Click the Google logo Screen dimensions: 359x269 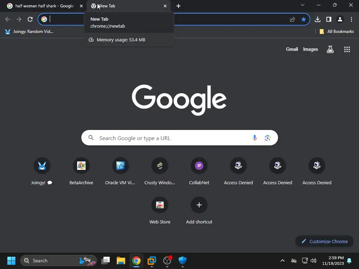point(179,100)
